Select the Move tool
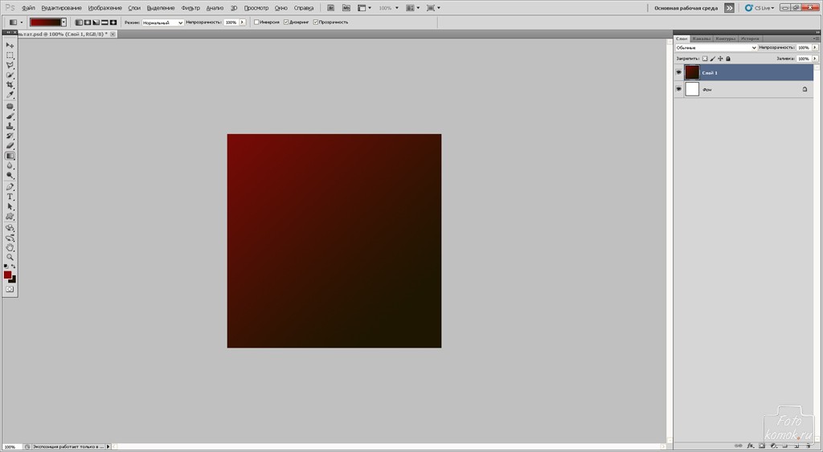This screenshot has height=452, width=823. click(x=10, y=45)
